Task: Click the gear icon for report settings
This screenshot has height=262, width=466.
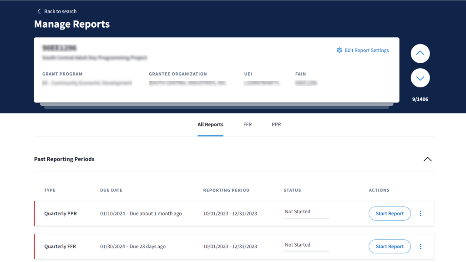Action: click(x=339, y=50)
